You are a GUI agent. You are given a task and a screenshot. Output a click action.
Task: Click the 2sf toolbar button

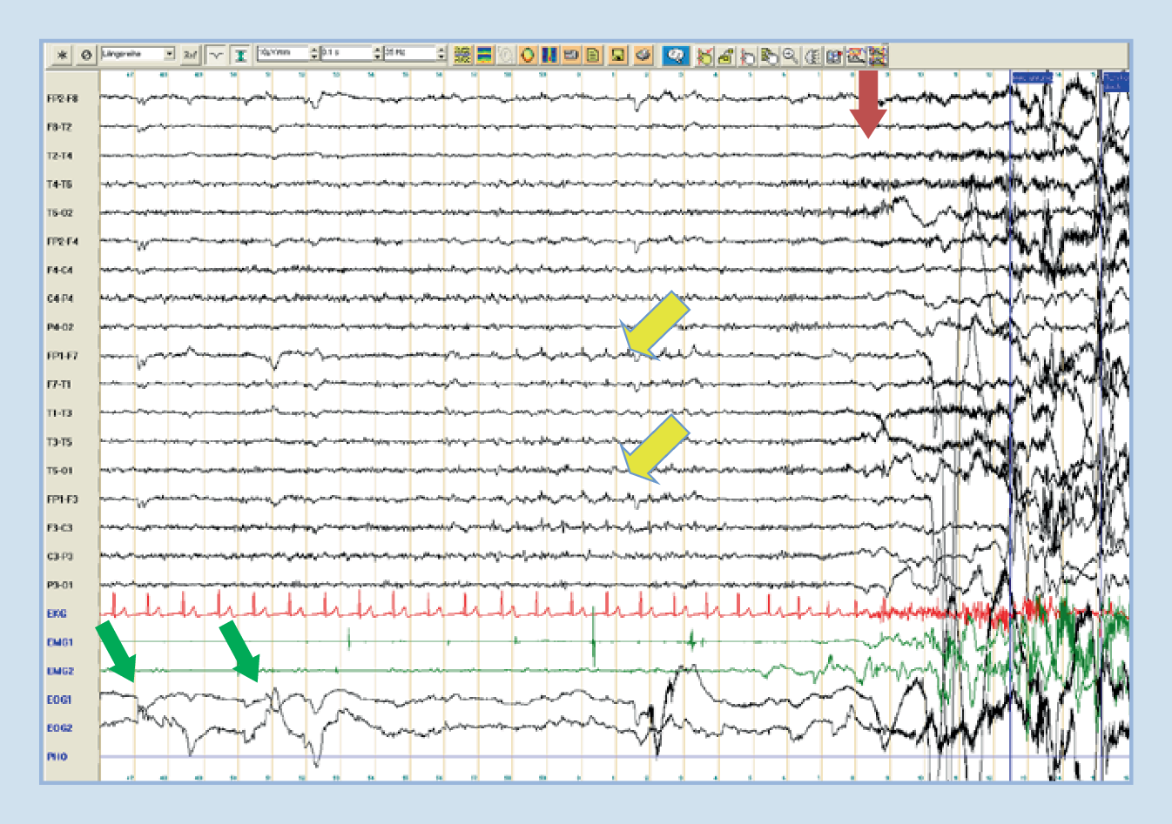(191, 55)
